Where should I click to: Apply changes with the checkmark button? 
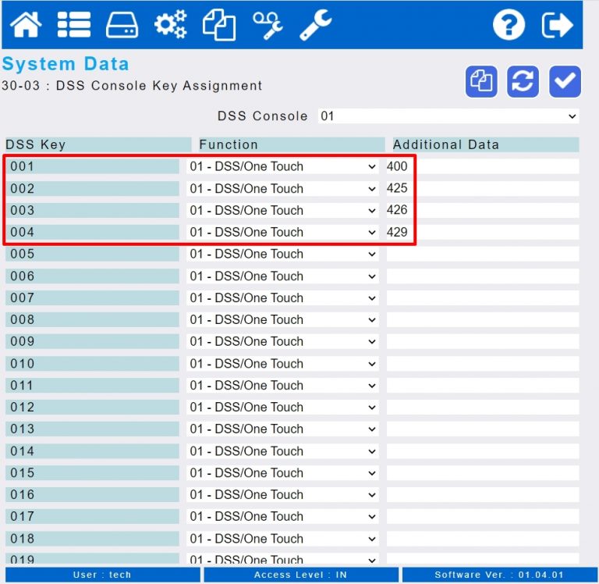pyautogui.click(x=565, y=81)
